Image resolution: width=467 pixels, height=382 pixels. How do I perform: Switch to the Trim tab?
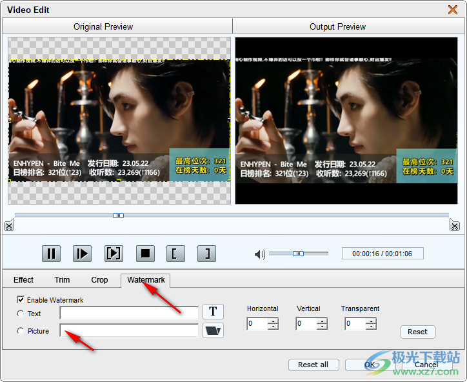(x=62, y=280)
